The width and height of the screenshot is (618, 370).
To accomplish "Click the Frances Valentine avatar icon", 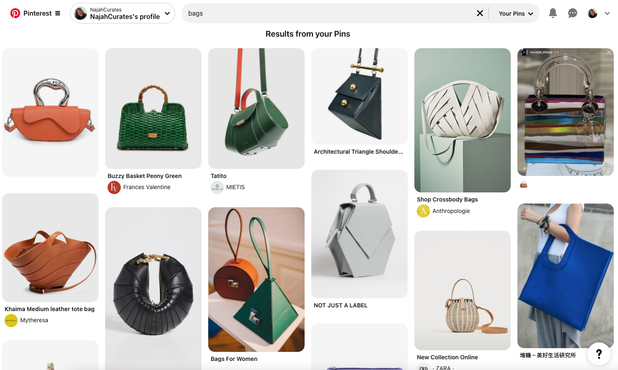I will [x=114, y=187].
